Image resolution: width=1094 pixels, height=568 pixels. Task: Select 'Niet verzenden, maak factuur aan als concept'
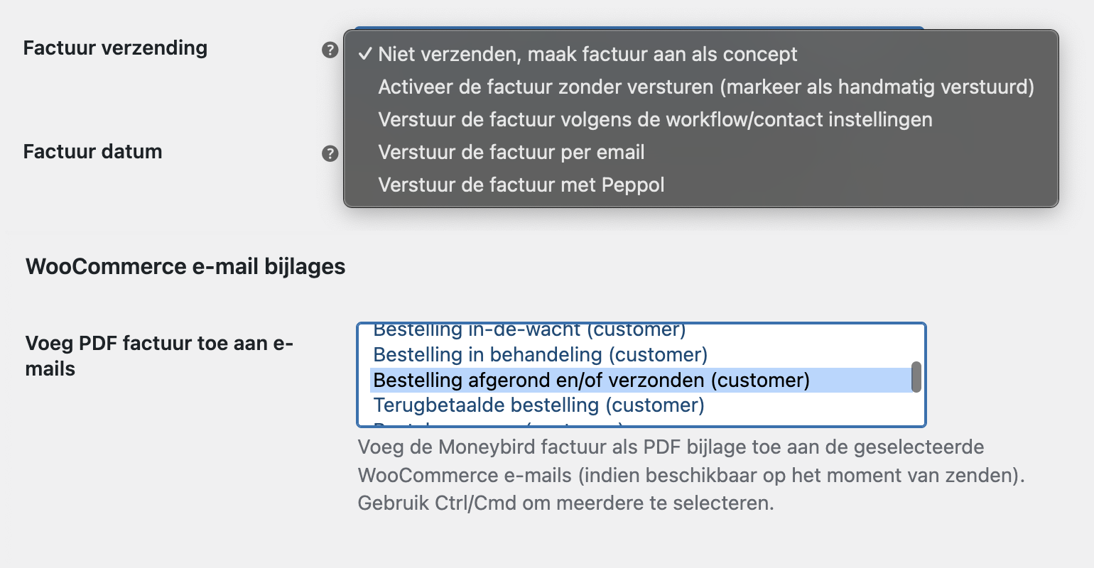tap(587, 54)
